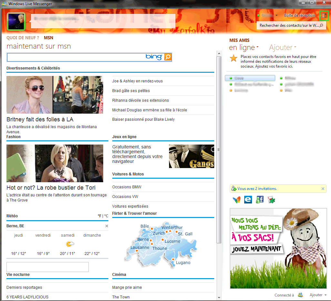This screenshot has width=331, height=301.
Task: Open the 'Voitures expertisées' link
Action: (x=130, y=206)
